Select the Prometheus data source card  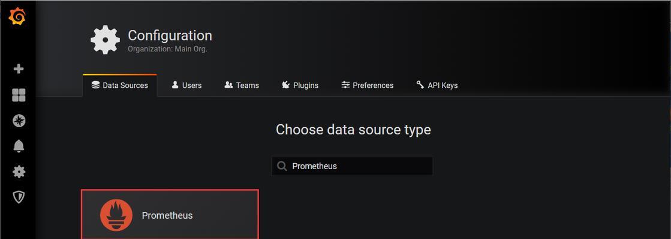pos(170,215)
